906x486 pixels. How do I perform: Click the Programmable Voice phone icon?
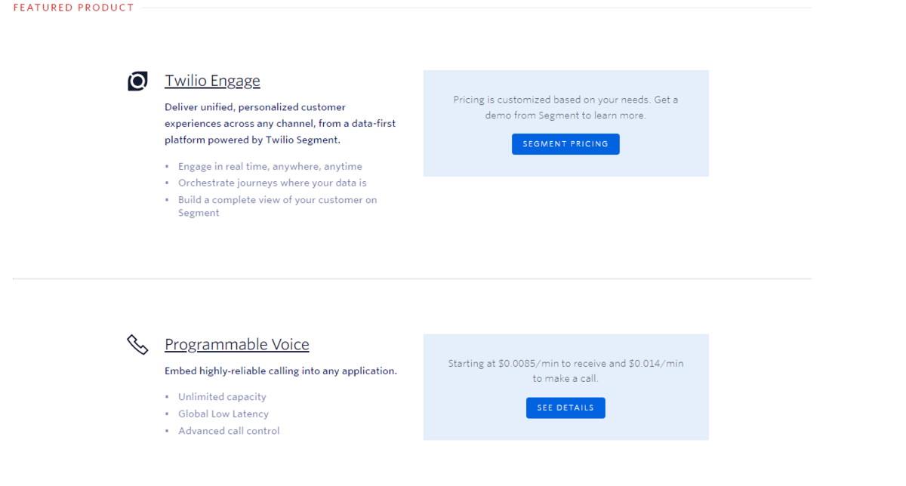[x=137, y=345]
